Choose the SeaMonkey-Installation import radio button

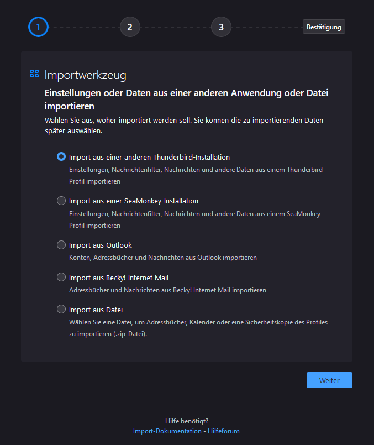coord(61,201)
